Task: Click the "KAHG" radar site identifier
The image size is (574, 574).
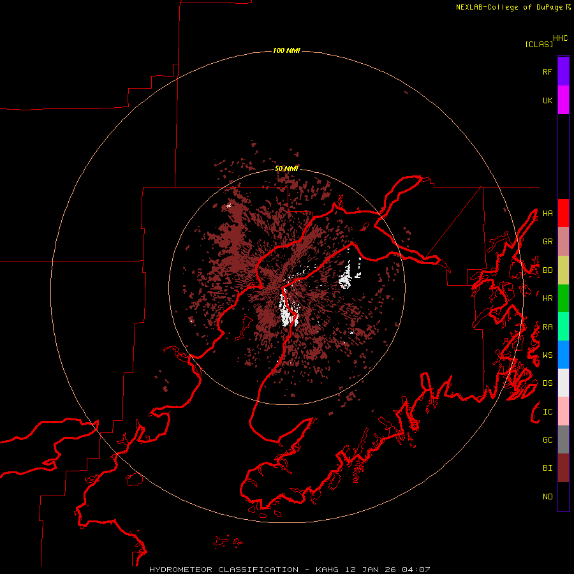Action: tap(327, 570)
